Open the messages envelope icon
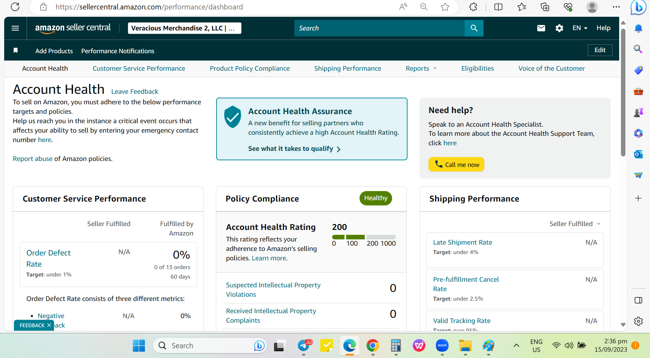The height and width of the screenshot is (358, 650). click(541, 28)
